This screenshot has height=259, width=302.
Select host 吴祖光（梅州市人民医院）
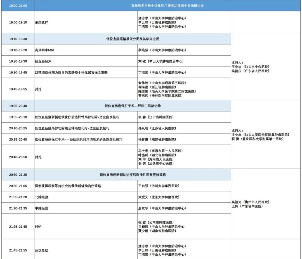[251, 202]
